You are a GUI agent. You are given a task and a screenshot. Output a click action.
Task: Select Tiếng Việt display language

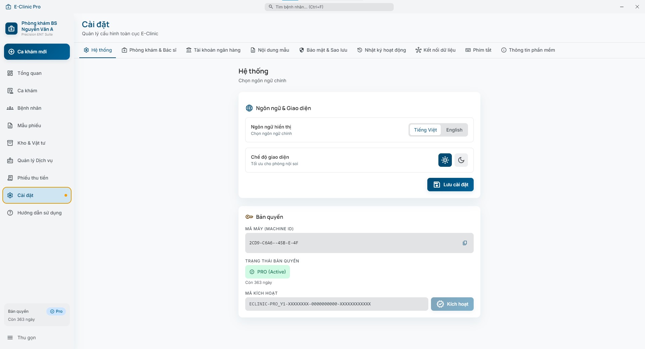[425, 130]
